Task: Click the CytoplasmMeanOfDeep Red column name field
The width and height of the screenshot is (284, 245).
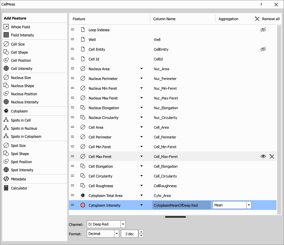Action: (181, 205)
